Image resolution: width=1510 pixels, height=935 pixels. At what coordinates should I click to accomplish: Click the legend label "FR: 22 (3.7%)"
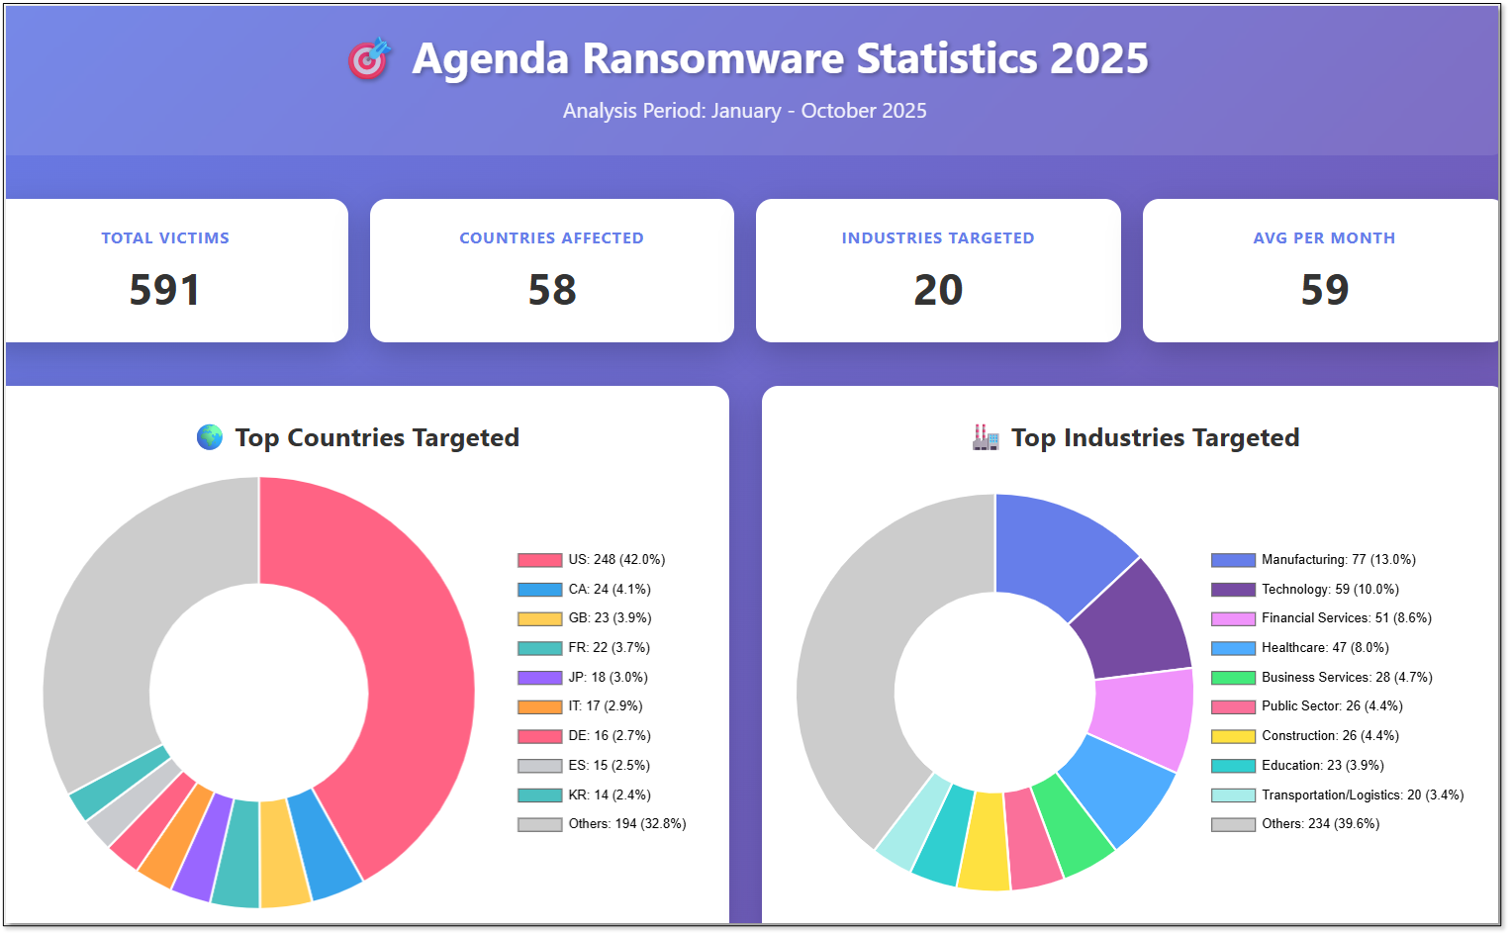click(610, 648)
